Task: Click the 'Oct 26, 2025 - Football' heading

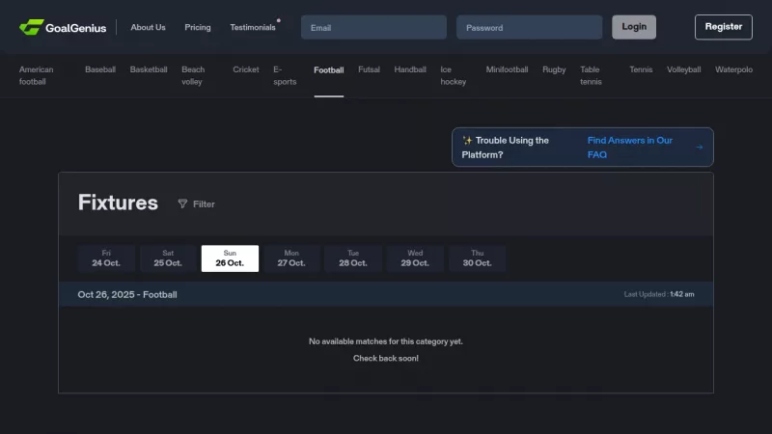Action: pos(127,295)
